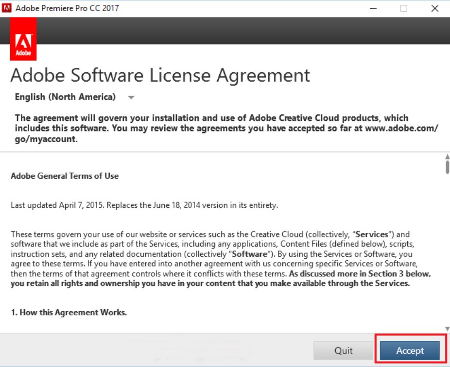Click the Accept button
Screen dimensions: 450x367
tap(410, 350)
